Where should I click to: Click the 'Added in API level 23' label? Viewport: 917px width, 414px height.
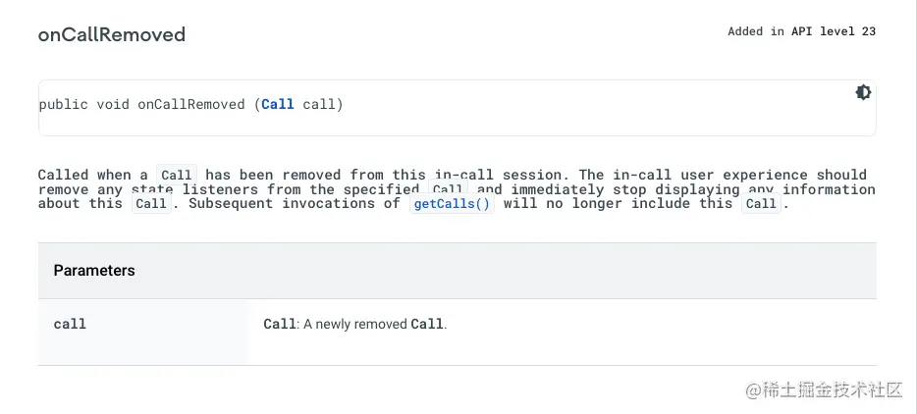coord(801,31)
